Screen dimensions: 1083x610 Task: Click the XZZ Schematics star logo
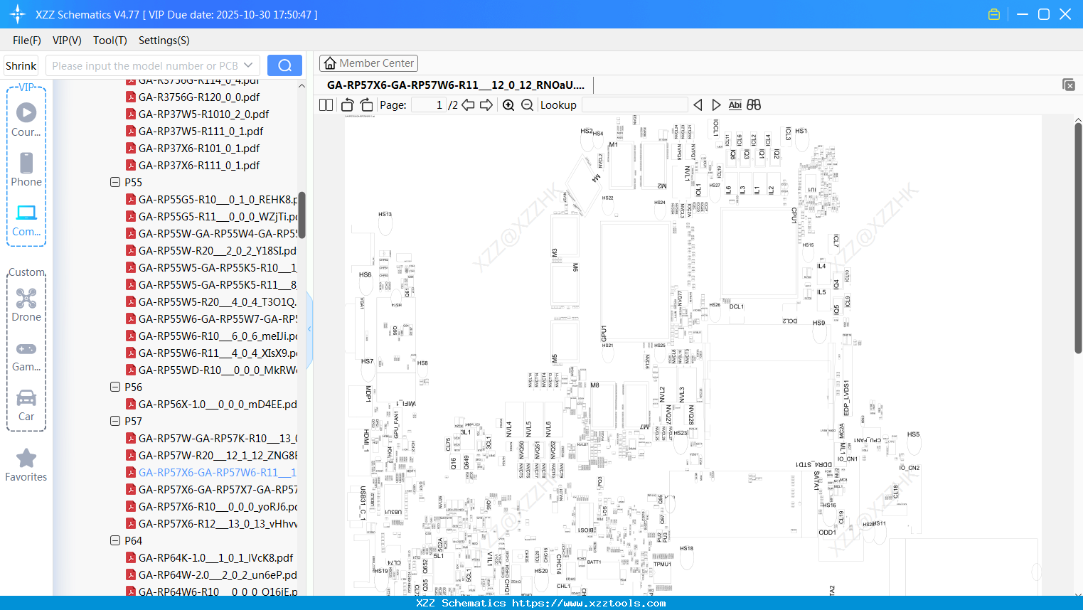pyautogui.click(x=18, y=14)
